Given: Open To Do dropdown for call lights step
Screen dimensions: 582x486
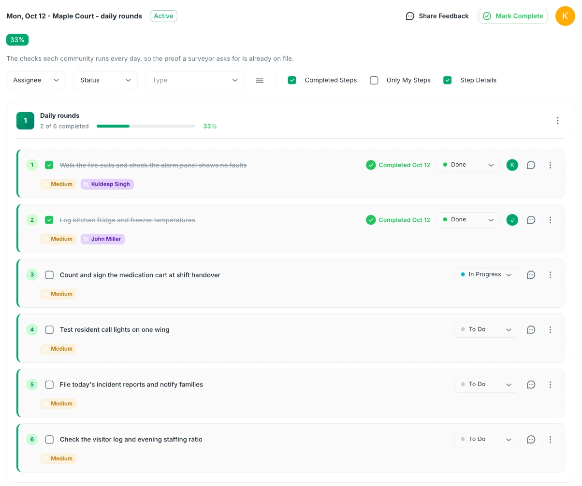Looking at the screenshot, I should click(x=486, y=329).
